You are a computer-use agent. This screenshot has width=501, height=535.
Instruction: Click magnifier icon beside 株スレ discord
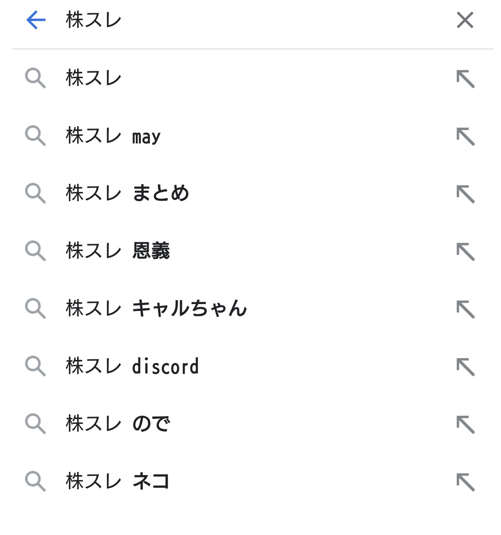[35, 366]
